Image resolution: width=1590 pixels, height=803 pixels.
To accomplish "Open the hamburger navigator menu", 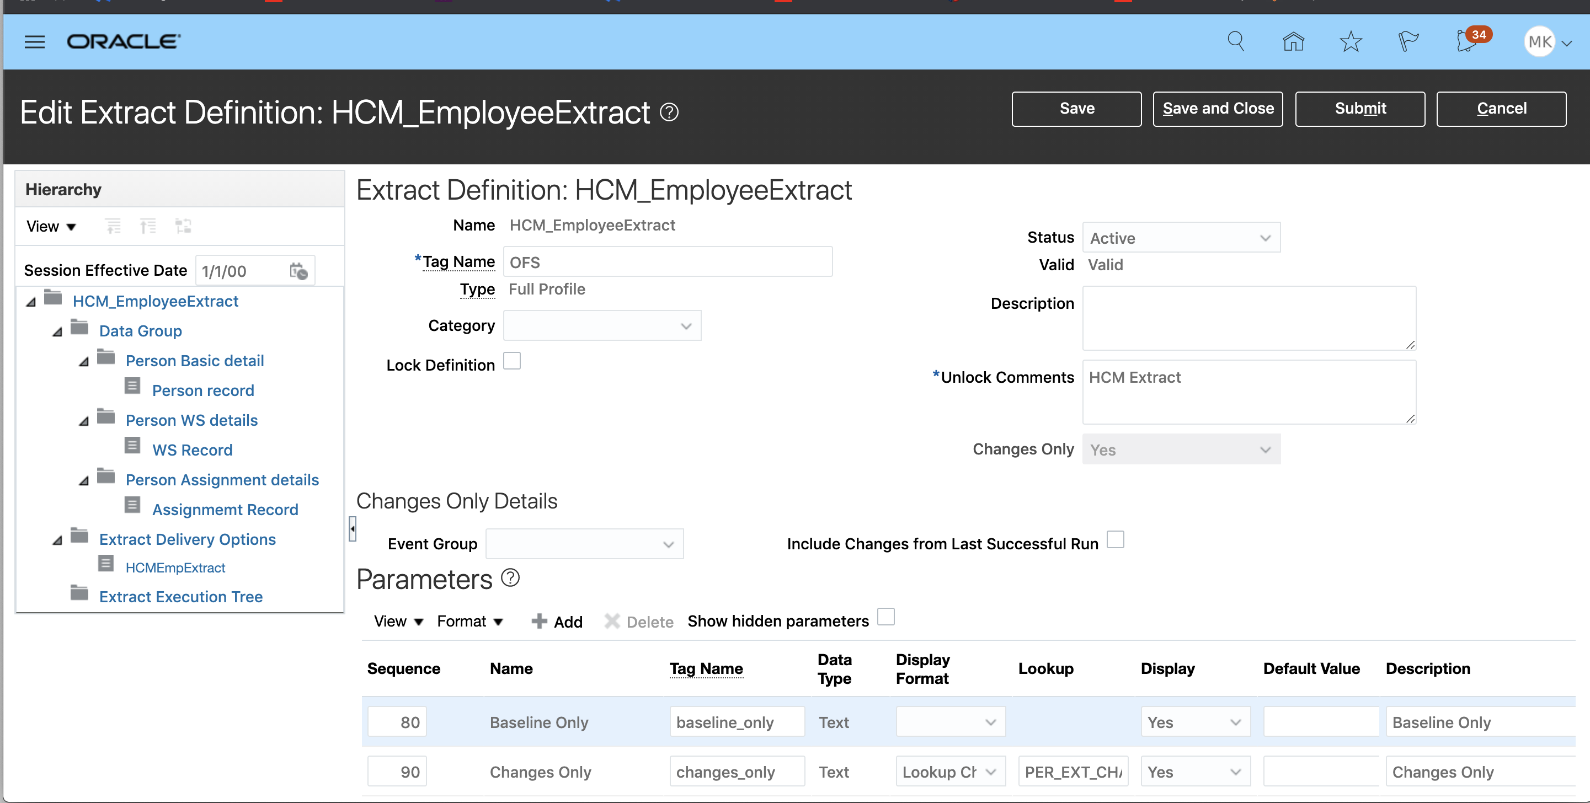I will (35, 42).
